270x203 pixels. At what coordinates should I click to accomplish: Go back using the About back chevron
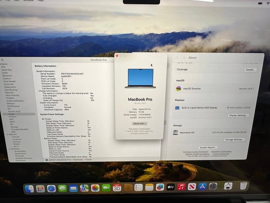coord(177,57)
